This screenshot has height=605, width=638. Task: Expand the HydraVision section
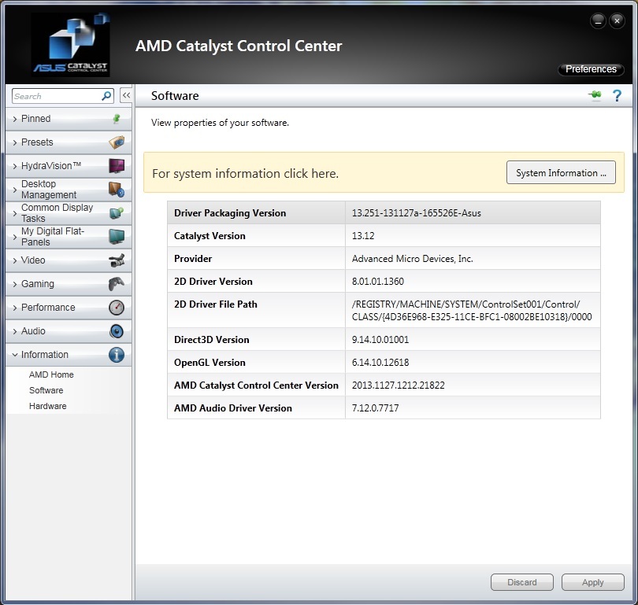[x=69, y=166]
